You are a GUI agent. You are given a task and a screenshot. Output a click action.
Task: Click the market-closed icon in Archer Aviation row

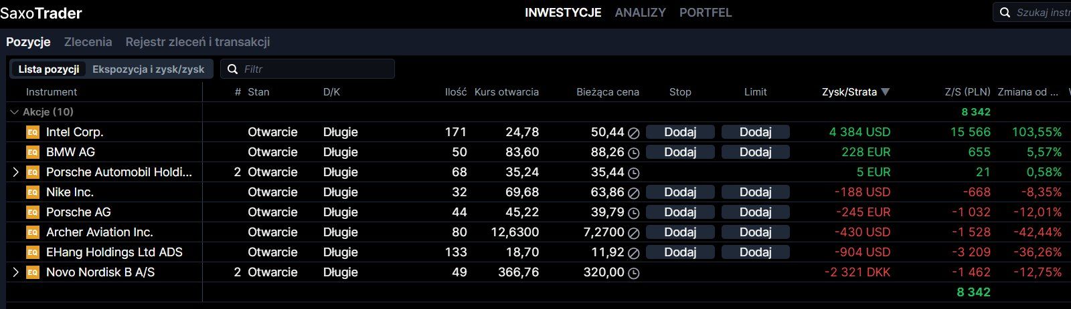click(634, 233)
